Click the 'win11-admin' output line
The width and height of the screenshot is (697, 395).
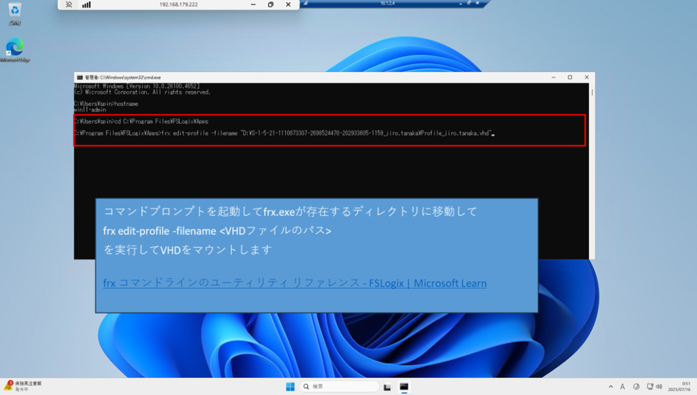click(91, 109)
